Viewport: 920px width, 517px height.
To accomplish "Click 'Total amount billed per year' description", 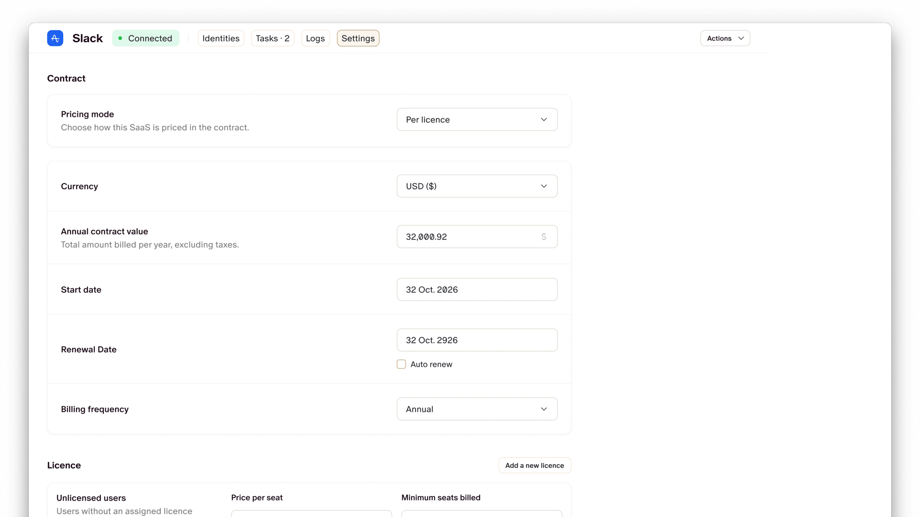I will pos(149,244).
